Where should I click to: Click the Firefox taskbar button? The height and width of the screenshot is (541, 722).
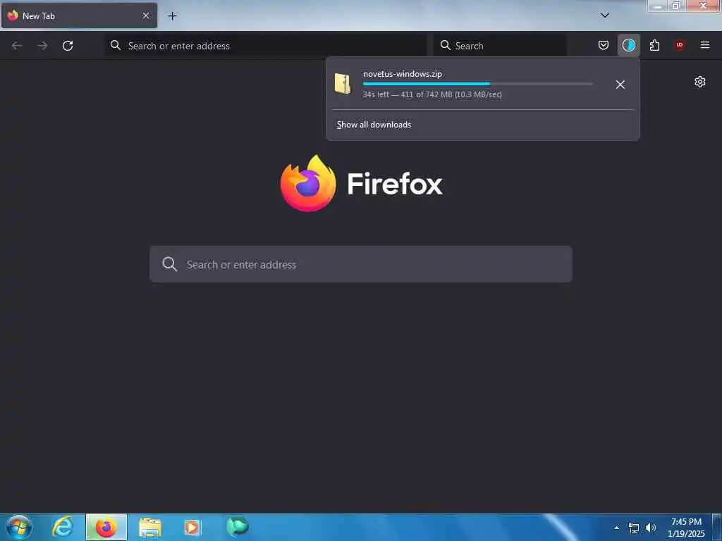point(106,527)
